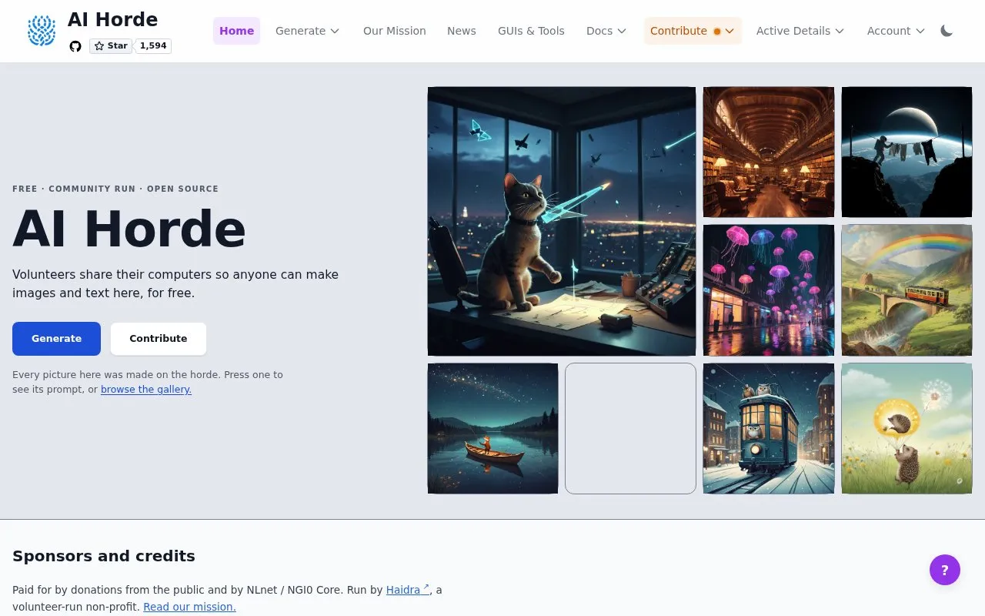Open the snowy owl tram image
This screenshot has width=985, height=616.
point(769,428)
